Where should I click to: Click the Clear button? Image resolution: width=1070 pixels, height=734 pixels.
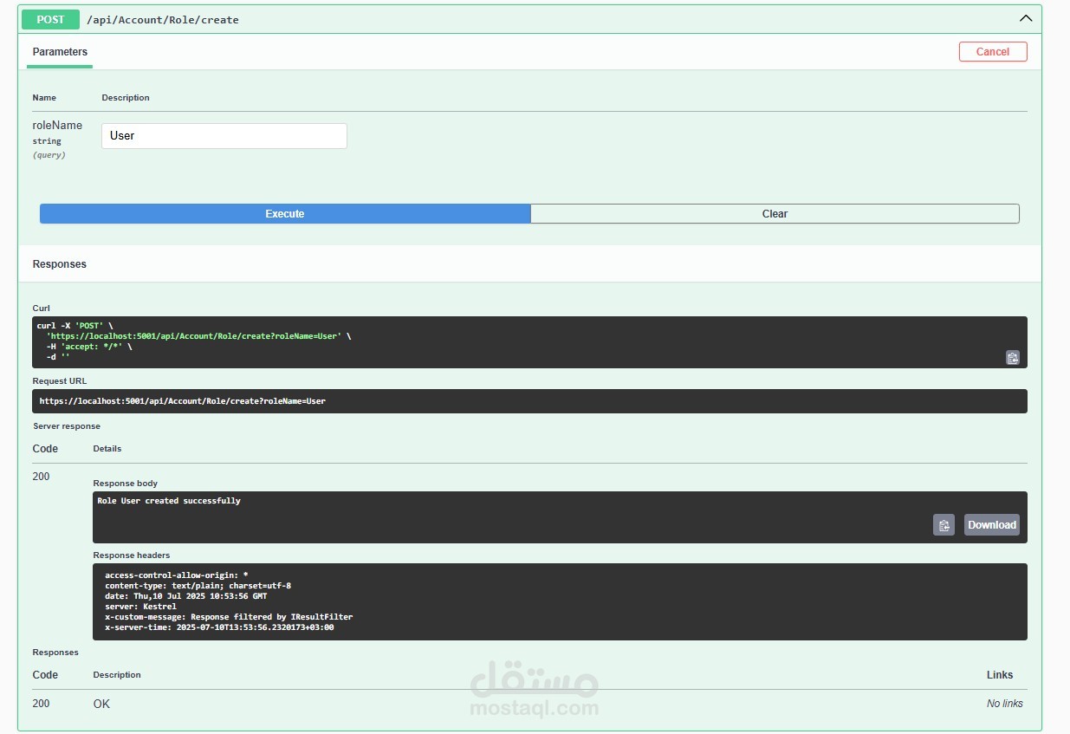point(775,214)
